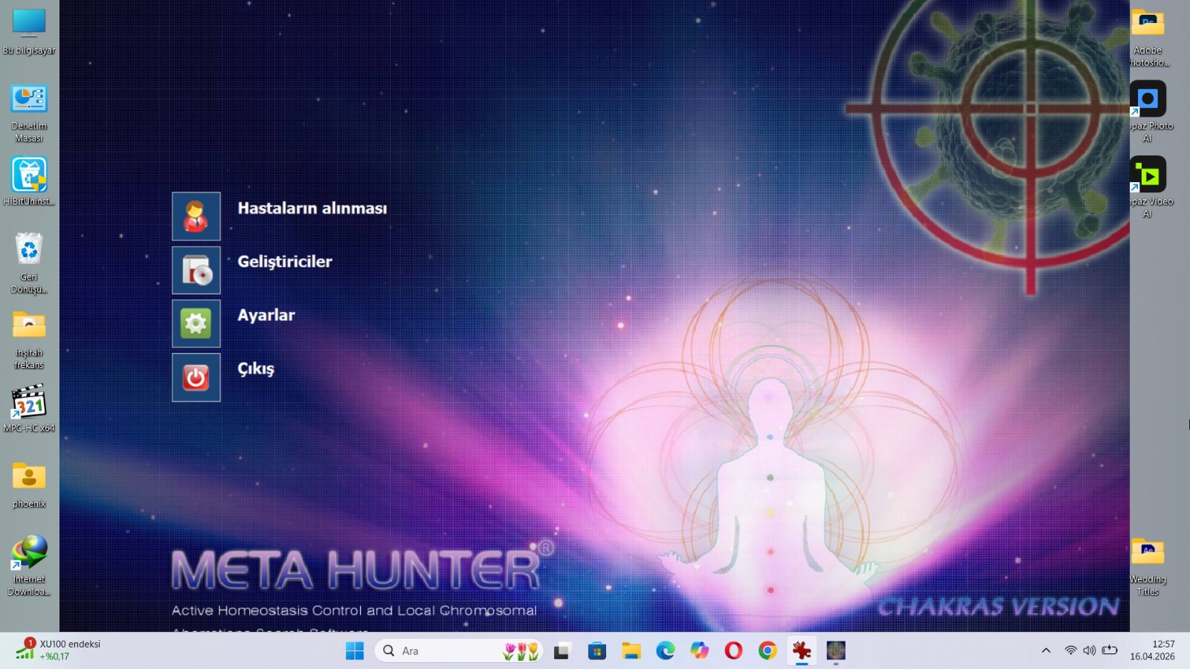Click the Ara search box in taskbar
The image size is (1190, 669).
(459, 651)
